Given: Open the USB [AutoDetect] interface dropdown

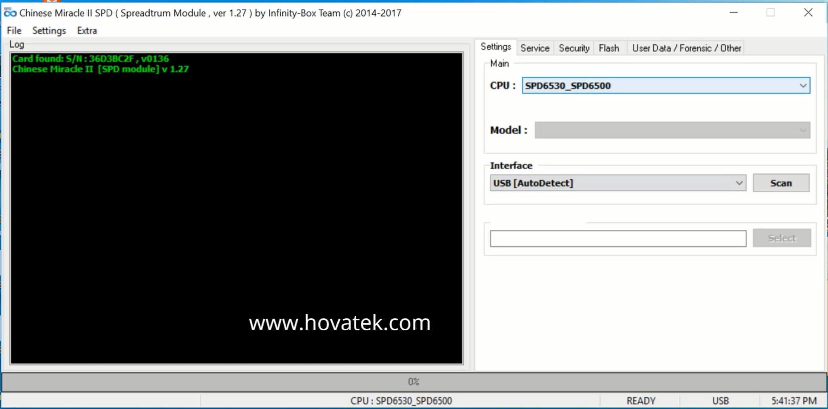Looking at the screenshot, I should pyautogui.click(x=618, y=183).
